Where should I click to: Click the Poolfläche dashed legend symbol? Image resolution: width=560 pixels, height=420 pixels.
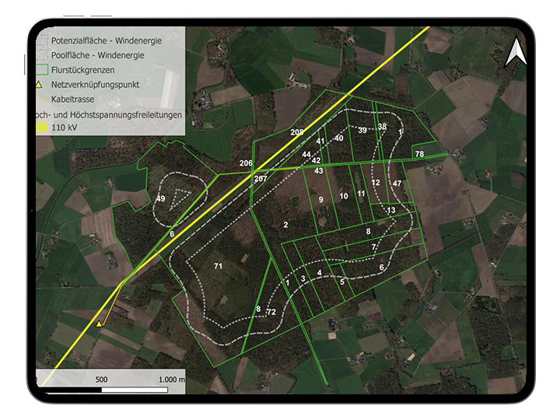pos(40,54)
